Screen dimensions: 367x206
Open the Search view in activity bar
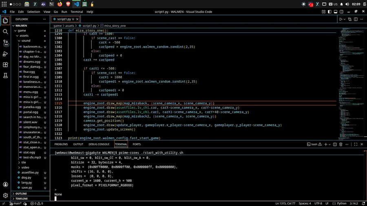click(5, 31)
